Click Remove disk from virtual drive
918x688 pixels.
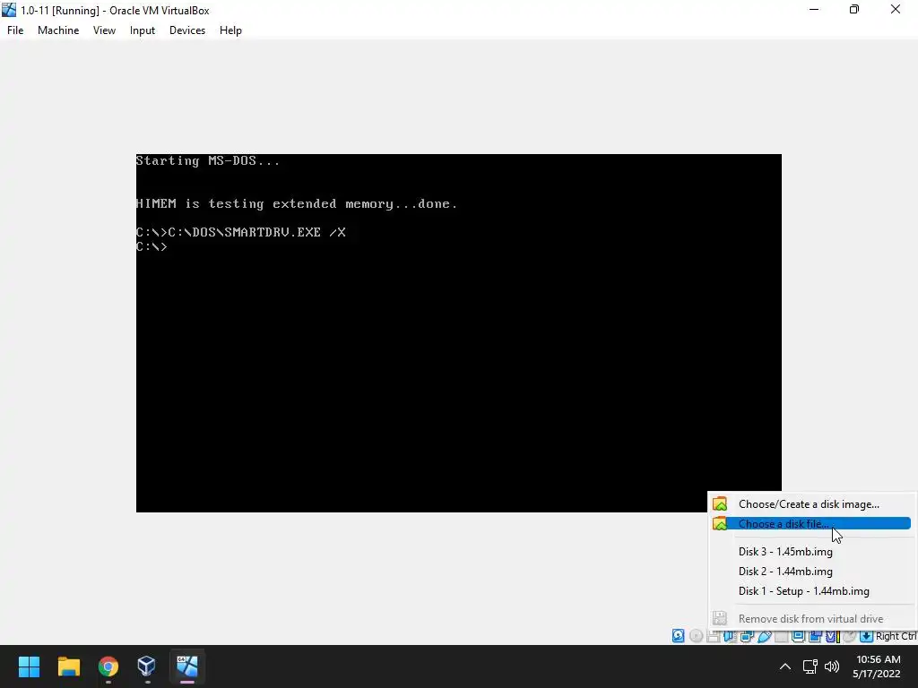point(810,618)
